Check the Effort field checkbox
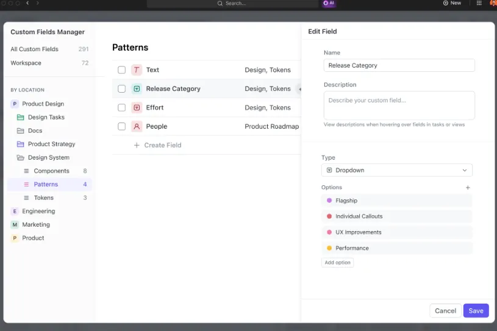Image resolution: width=497 pixels, height=331 pixels. [x=122, y=107]
